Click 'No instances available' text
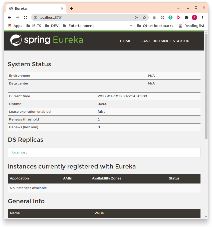Image resolution: width=212 pixels, height=227 pixels. coord(28,188)
